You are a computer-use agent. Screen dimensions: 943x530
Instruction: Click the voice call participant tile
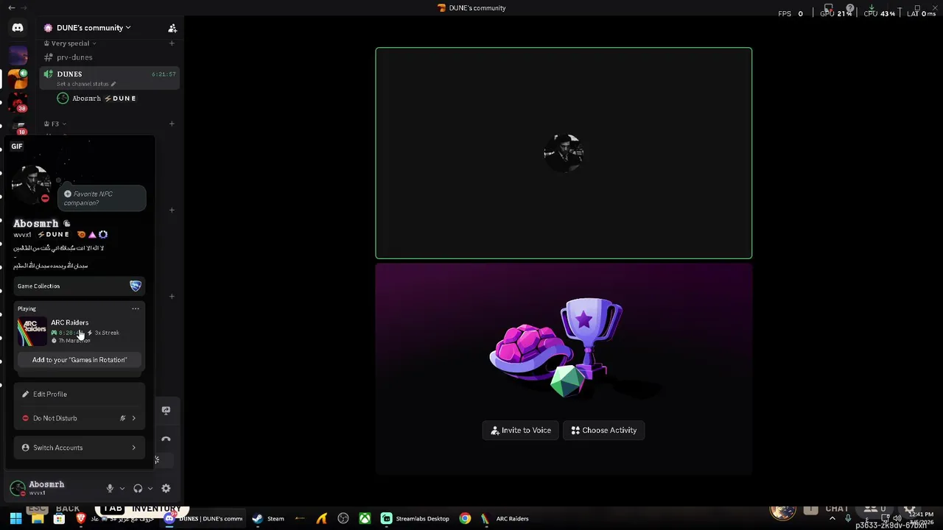pyautogui.click(x=564, y=153)
